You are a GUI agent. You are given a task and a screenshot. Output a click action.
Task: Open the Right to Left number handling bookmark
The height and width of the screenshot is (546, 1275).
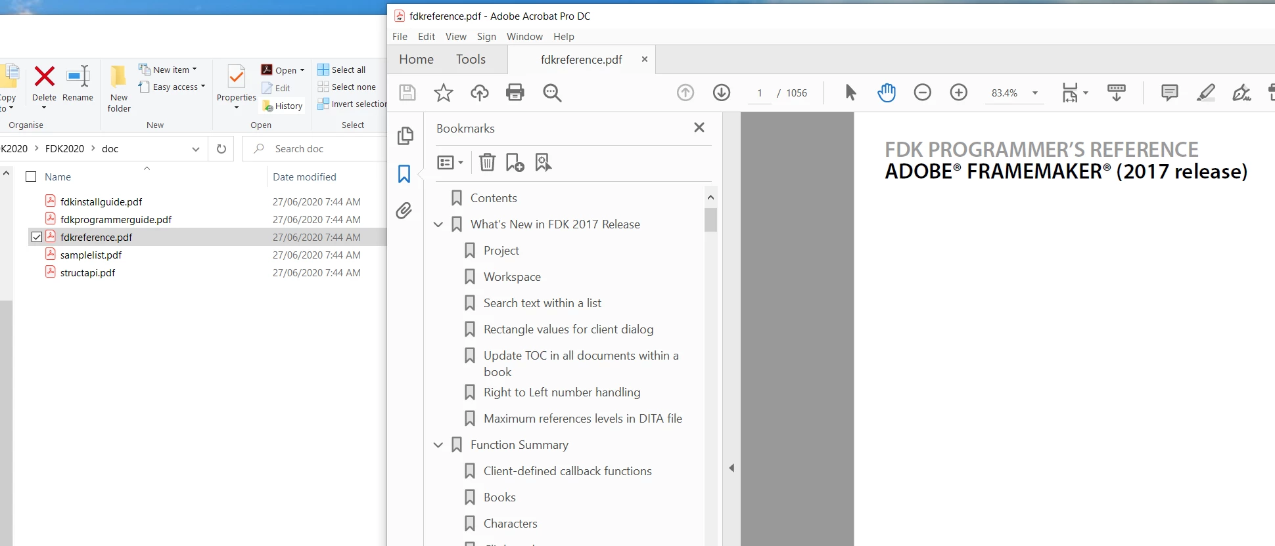562,392
